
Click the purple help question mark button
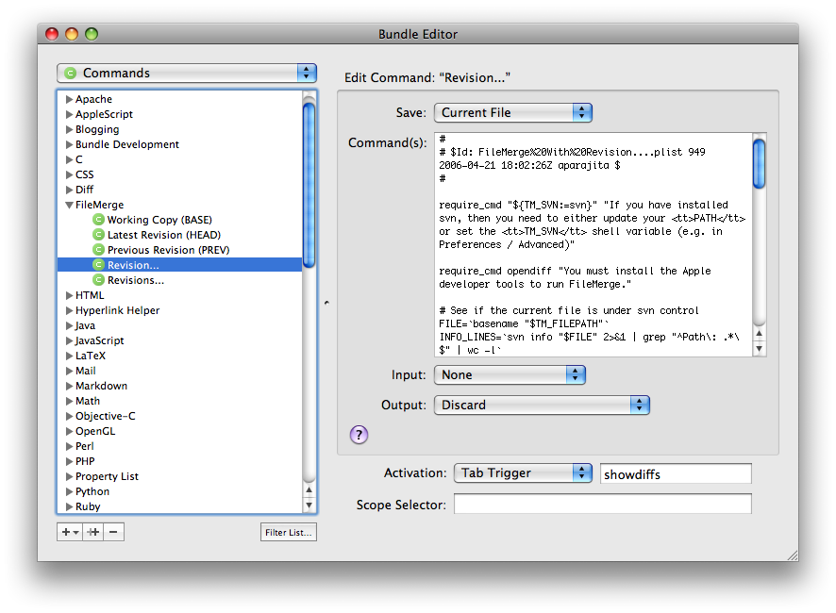pyautogui.click(x=359, y=435)
